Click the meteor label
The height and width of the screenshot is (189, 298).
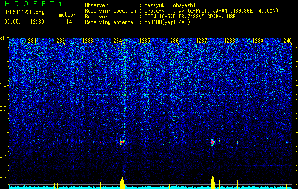coord(67,15)
